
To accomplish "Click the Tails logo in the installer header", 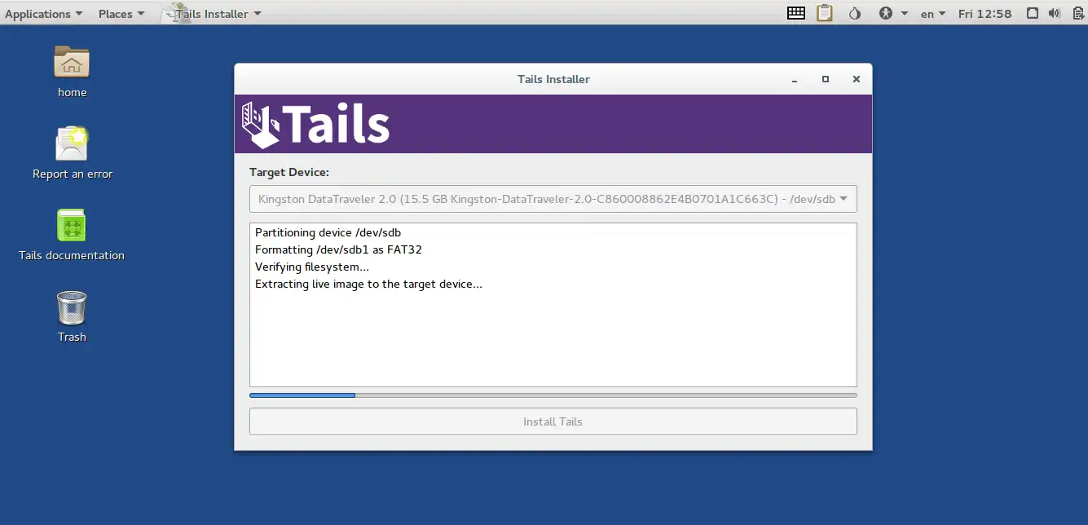I will 315,123.
